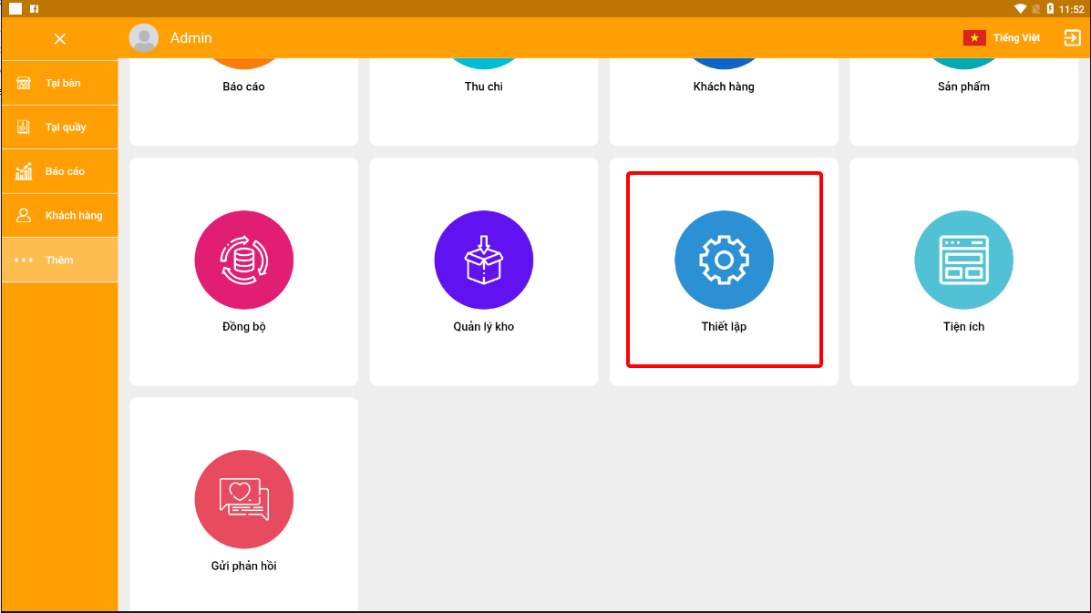
Task: Open the Tiếng Việt language selector
Action: point(1016,38)
